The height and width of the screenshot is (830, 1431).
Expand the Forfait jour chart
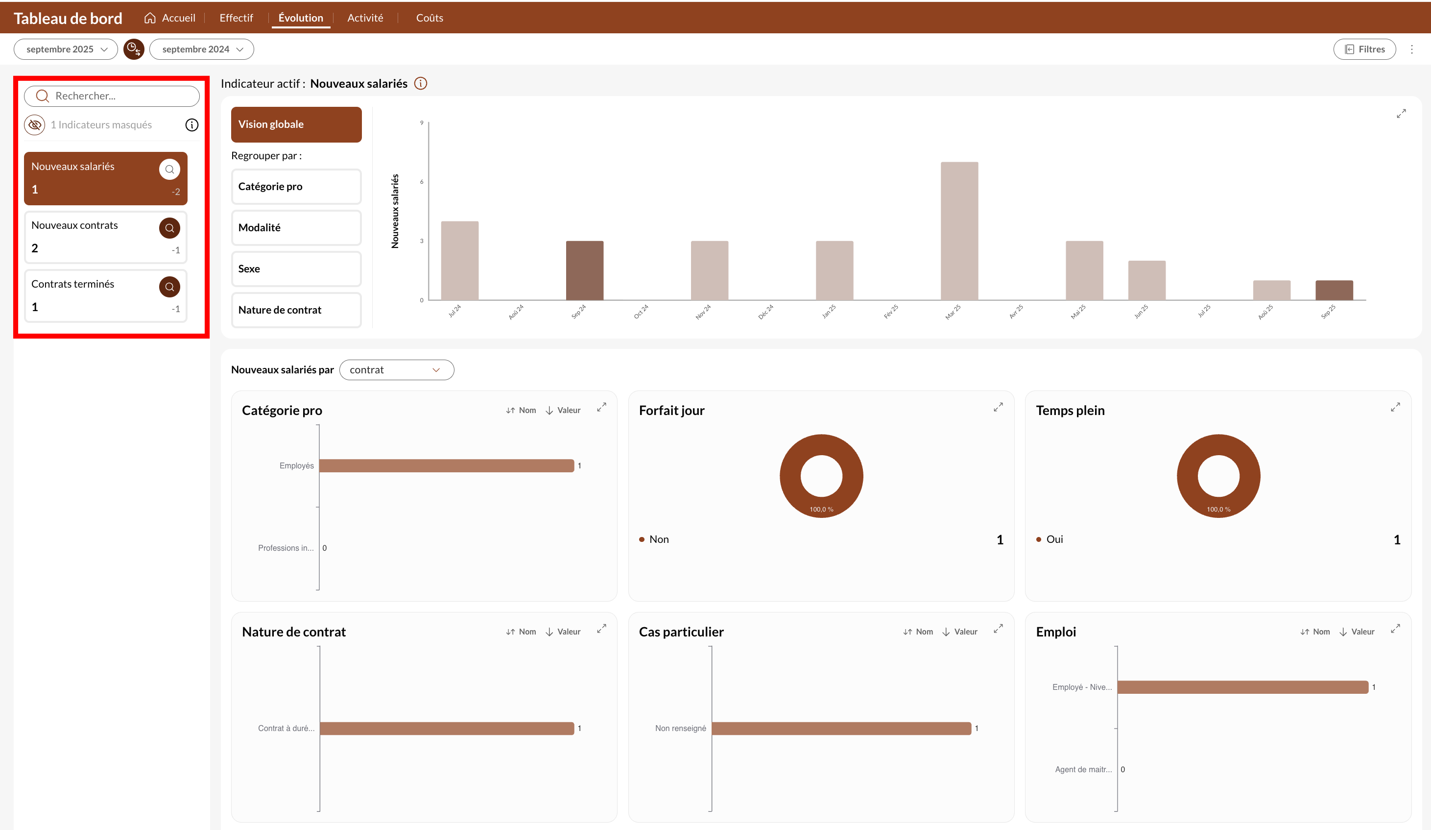998,407
